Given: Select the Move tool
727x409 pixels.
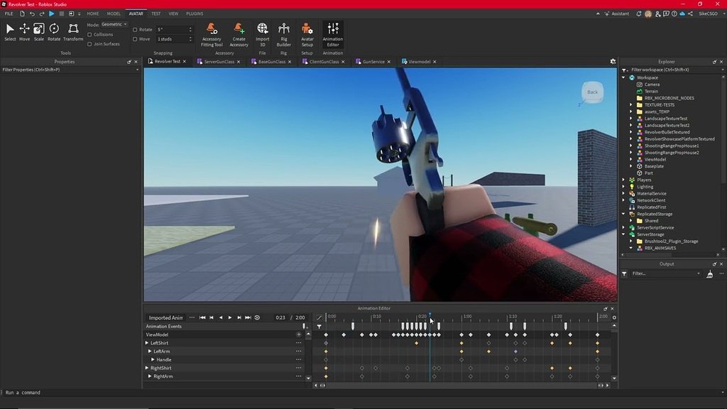Looking at the screenshot, I should point(24,28).
